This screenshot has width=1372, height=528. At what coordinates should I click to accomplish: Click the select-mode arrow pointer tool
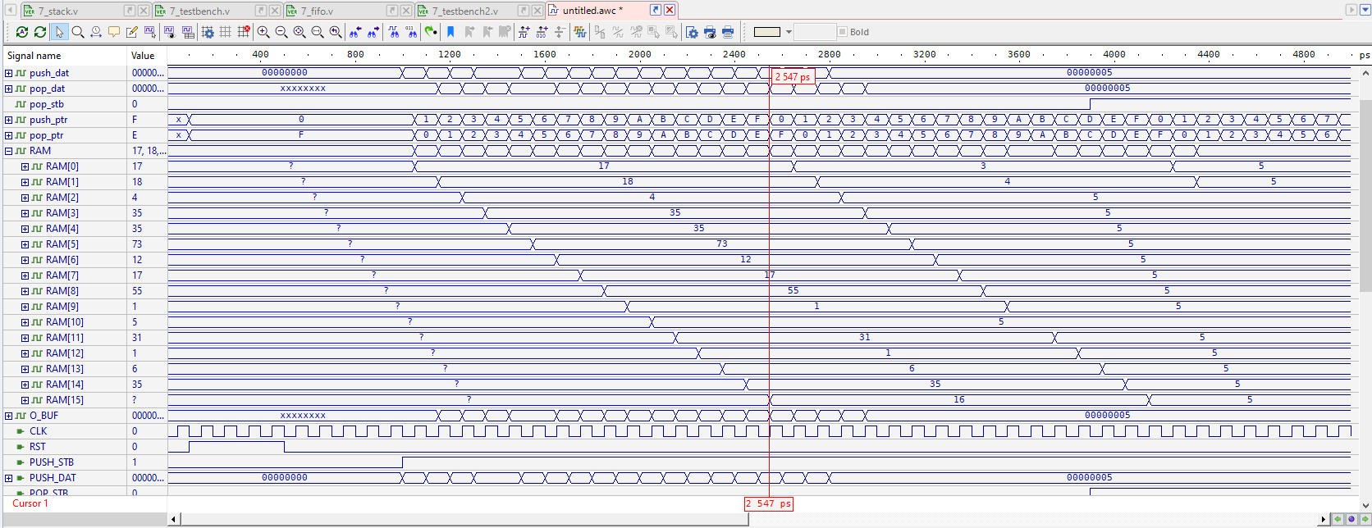click(x=58, y=32)
